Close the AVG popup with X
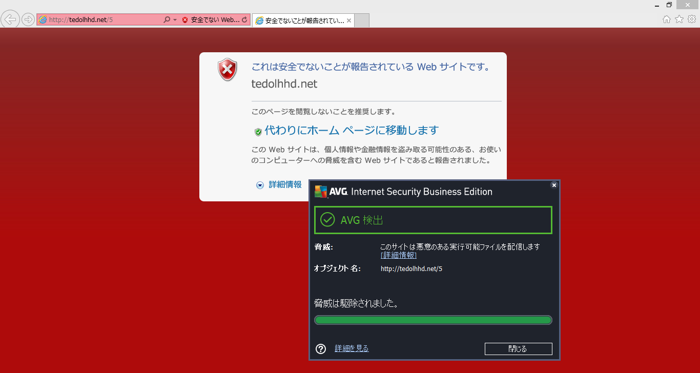 (554, 185)
